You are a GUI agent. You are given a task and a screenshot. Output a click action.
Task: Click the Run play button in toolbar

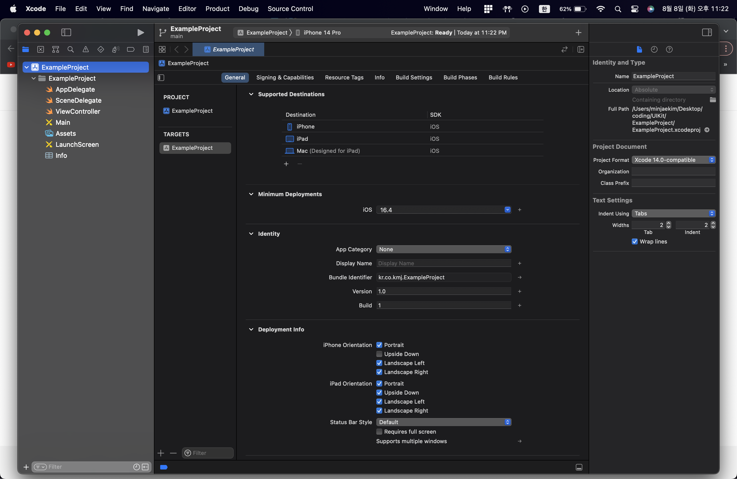click(140, 33)
